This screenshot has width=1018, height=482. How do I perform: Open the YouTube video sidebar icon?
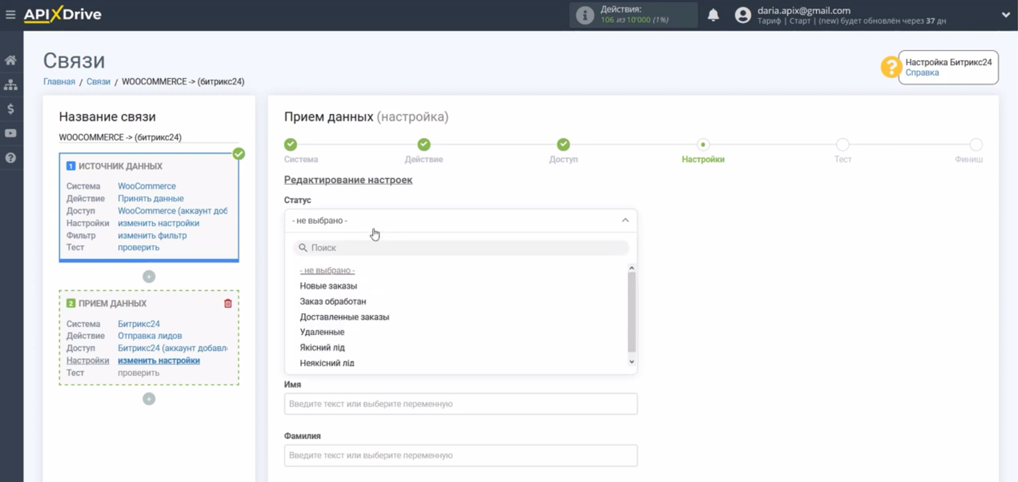point(11,133)
